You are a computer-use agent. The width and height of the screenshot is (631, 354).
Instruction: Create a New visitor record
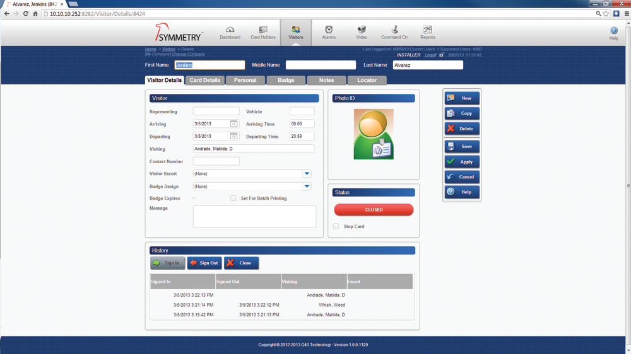click(x=462, y=98)
